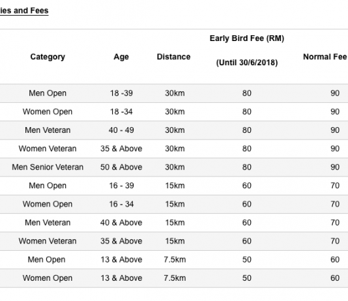Click the 15km cell in Men Veteran row
The width and height of the screenshot is (348, 301).
click(x=175, y=222)
